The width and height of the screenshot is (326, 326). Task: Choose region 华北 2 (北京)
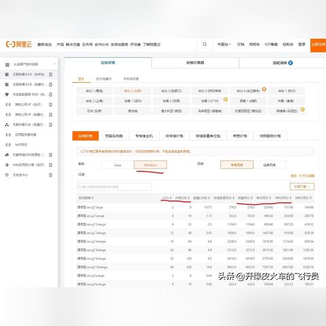point(132,91)
